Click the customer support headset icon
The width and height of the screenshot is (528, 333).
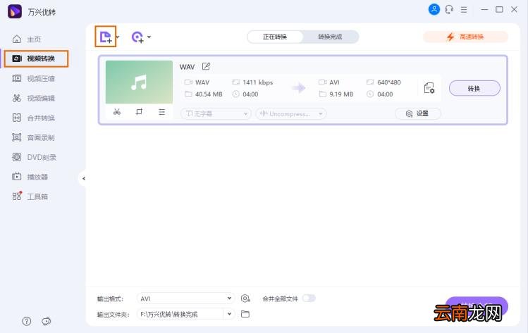click(x=449, y=9)
